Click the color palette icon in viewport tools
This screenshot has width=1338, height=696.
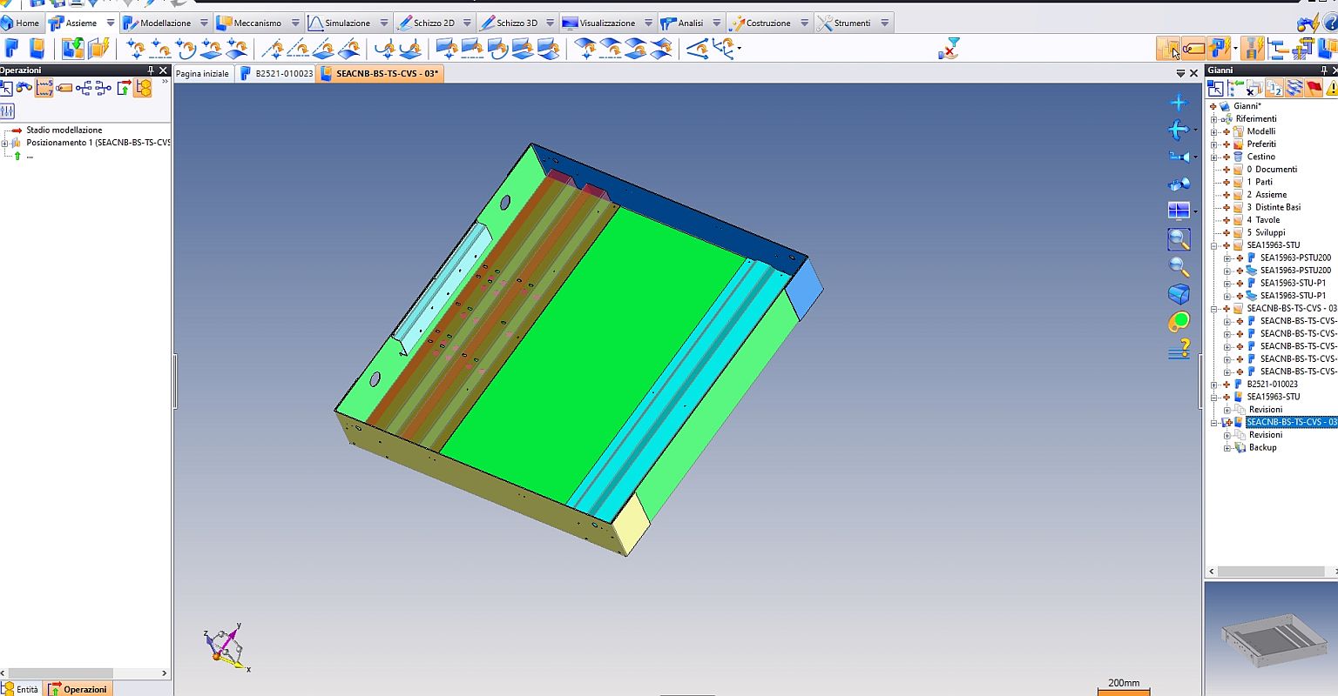(x=1179, y=322)
